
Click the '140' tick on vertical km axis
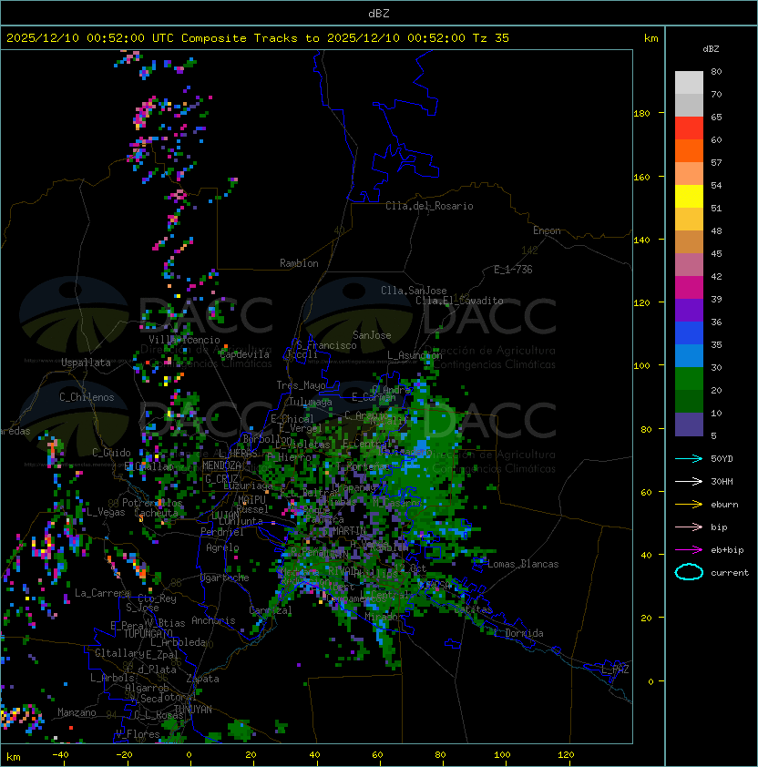(x=641, y=240)
